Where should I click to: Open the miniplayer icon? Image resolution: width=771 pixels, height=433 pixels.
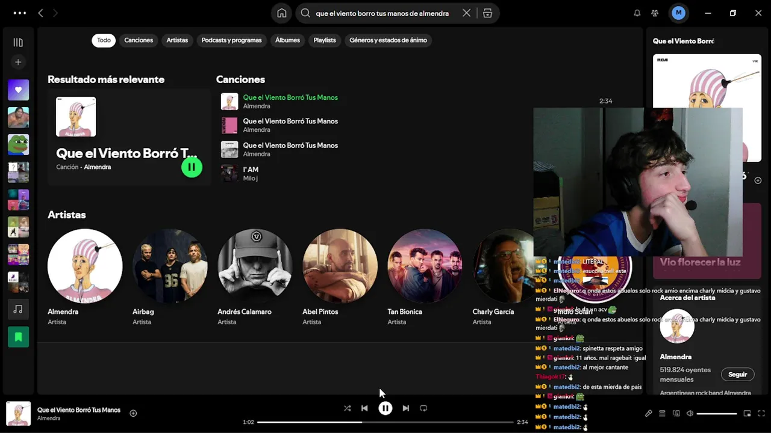[x=748, y=414]
